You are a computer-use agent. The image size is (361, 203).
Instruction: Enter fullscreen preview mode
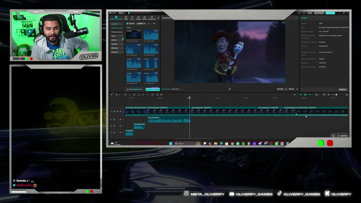297,89
